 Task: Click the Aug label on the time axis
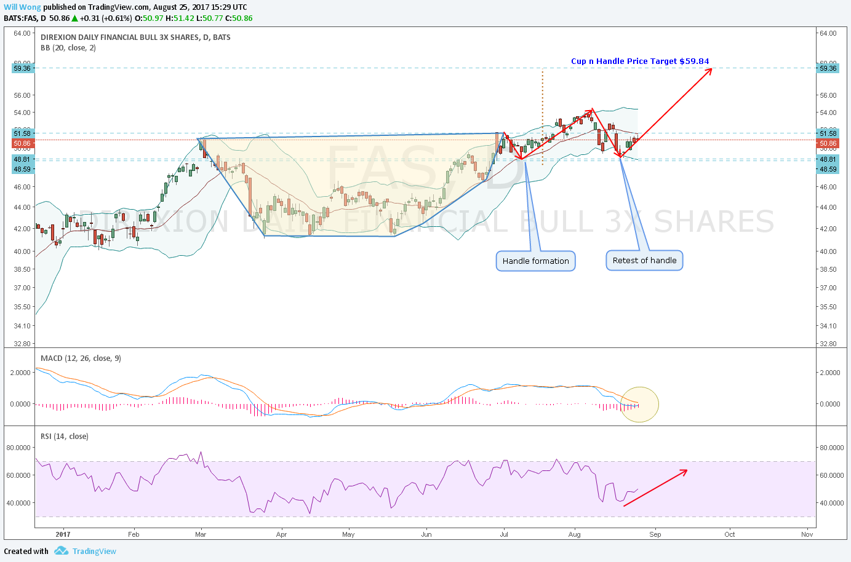click(x=575, y=534)
